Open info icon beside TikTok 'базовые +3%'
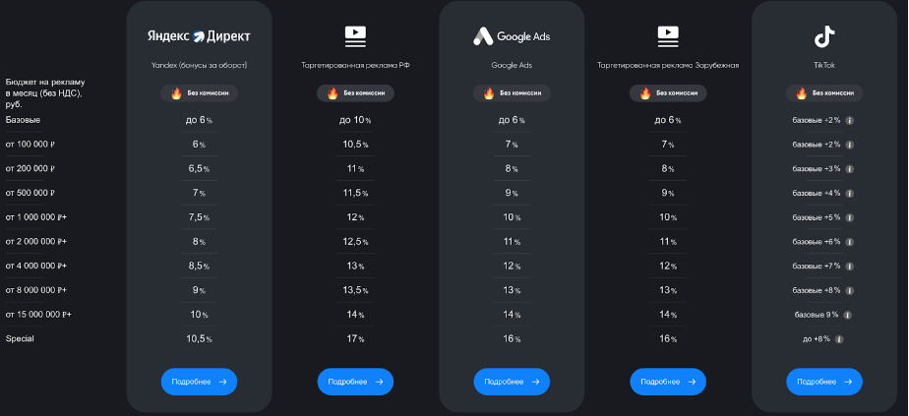The height and width of the screenshot is (416, 909). click(849, 168)
